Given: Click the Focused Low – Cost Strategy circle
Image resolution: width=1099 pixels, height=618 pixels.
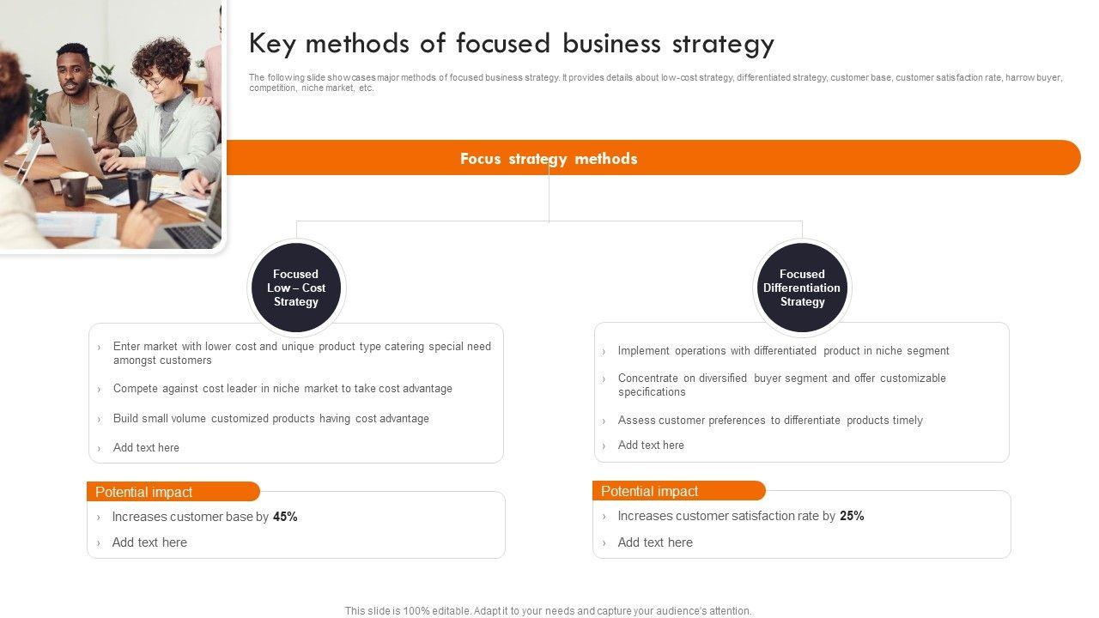Looking at the screenshot, I should [296, 288].
